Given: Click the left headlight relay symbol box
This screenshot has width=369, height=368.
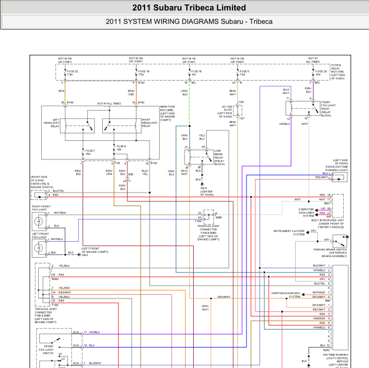Looking at the screenshot, I should click(77, 126).
